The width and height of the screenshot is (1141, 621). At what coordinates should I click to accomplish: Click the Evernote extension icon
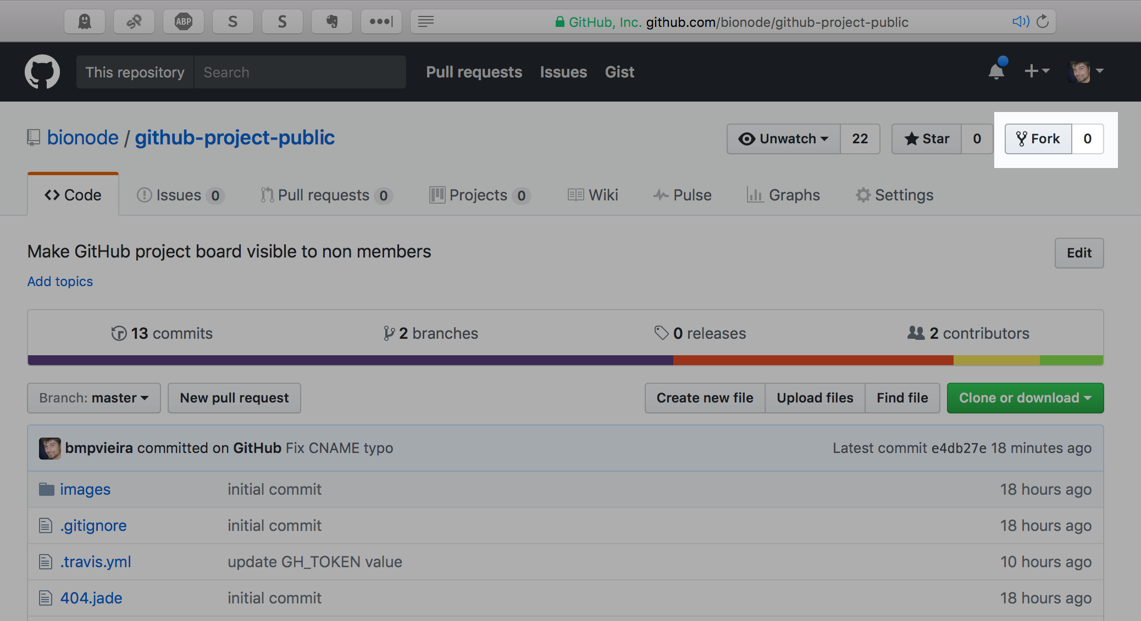[x=332, y=21]
